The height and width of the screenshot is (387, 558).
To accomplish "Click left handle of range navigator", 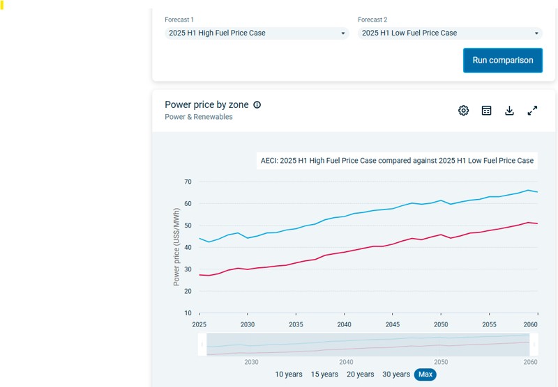I will (x=202, y=344).
